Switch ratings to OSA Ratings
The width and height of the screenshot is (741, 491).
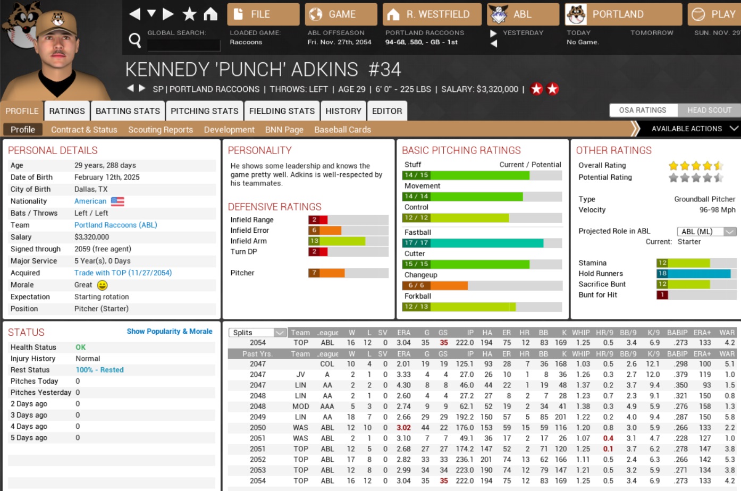click(x=643, y=110)
